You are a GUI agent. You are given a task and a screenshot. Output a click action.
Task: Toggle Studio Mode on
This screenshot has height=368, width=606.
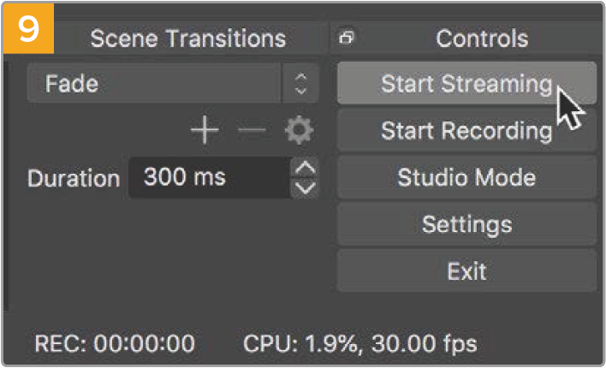[466, 177]
